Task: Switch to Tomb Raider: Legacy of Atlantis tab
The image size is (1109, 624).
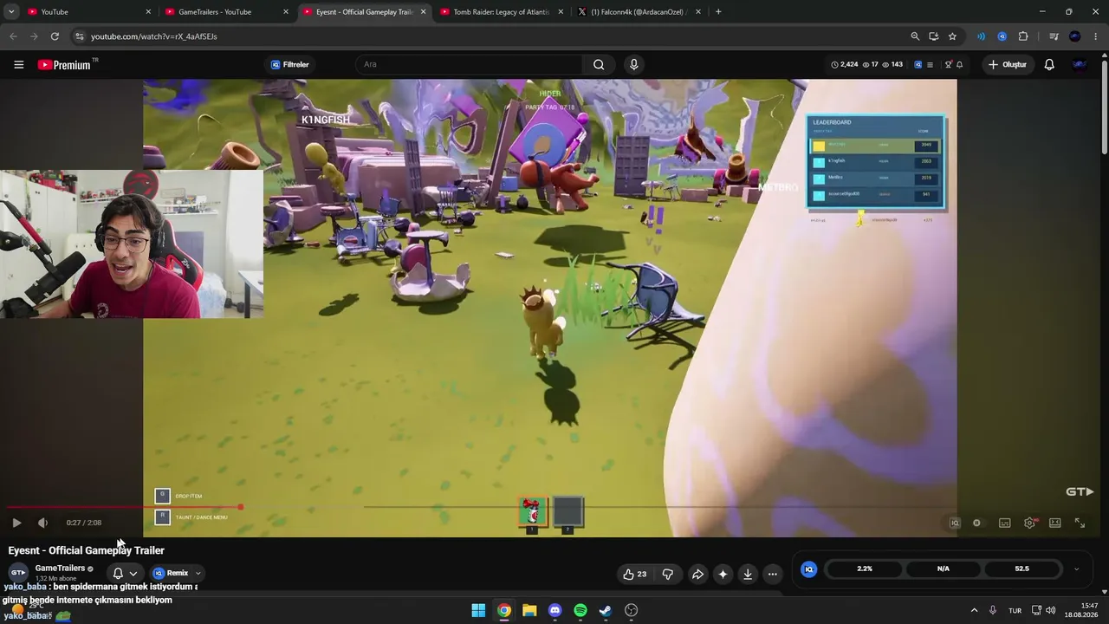Action: tap(502, 12)
